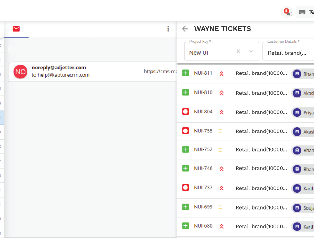Screen dimensions: 314x238
Task: Open the announcements megaphone notification icon
Action: (287, 12)
